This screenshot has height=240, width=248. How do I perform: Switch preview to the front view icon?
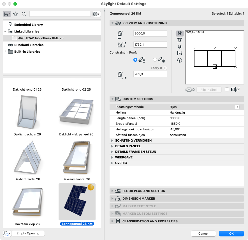point(180,33)
